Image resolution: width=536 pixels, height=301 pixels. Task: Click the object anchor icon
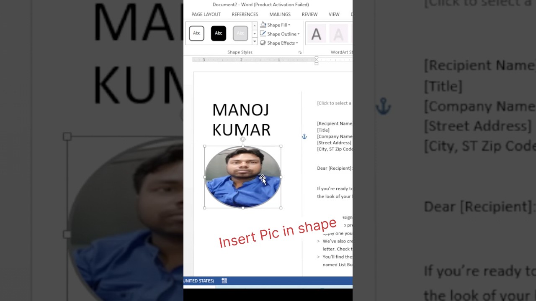click(304, 136)
